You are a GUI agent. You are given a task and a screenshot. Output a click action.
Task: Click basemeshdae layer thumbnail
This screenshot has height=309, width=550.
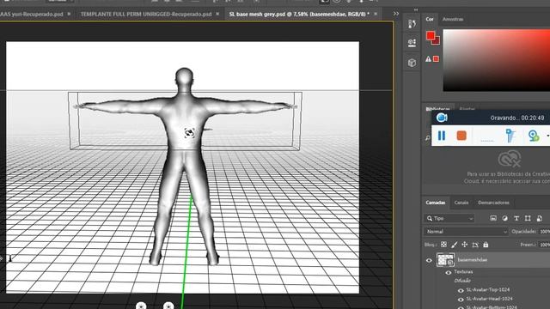(445, 260)
